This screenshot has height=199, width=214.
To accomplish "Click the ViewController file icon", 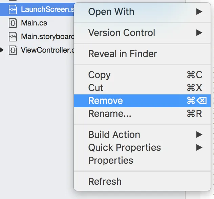I will 13,51.
